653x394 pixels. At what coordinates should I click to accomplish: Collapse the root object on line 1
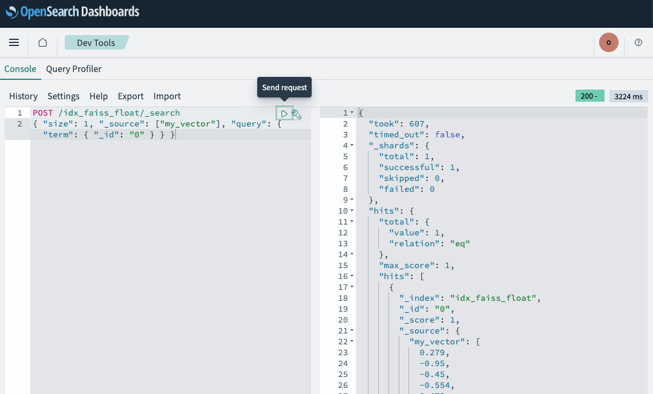[x=352, y=113]
